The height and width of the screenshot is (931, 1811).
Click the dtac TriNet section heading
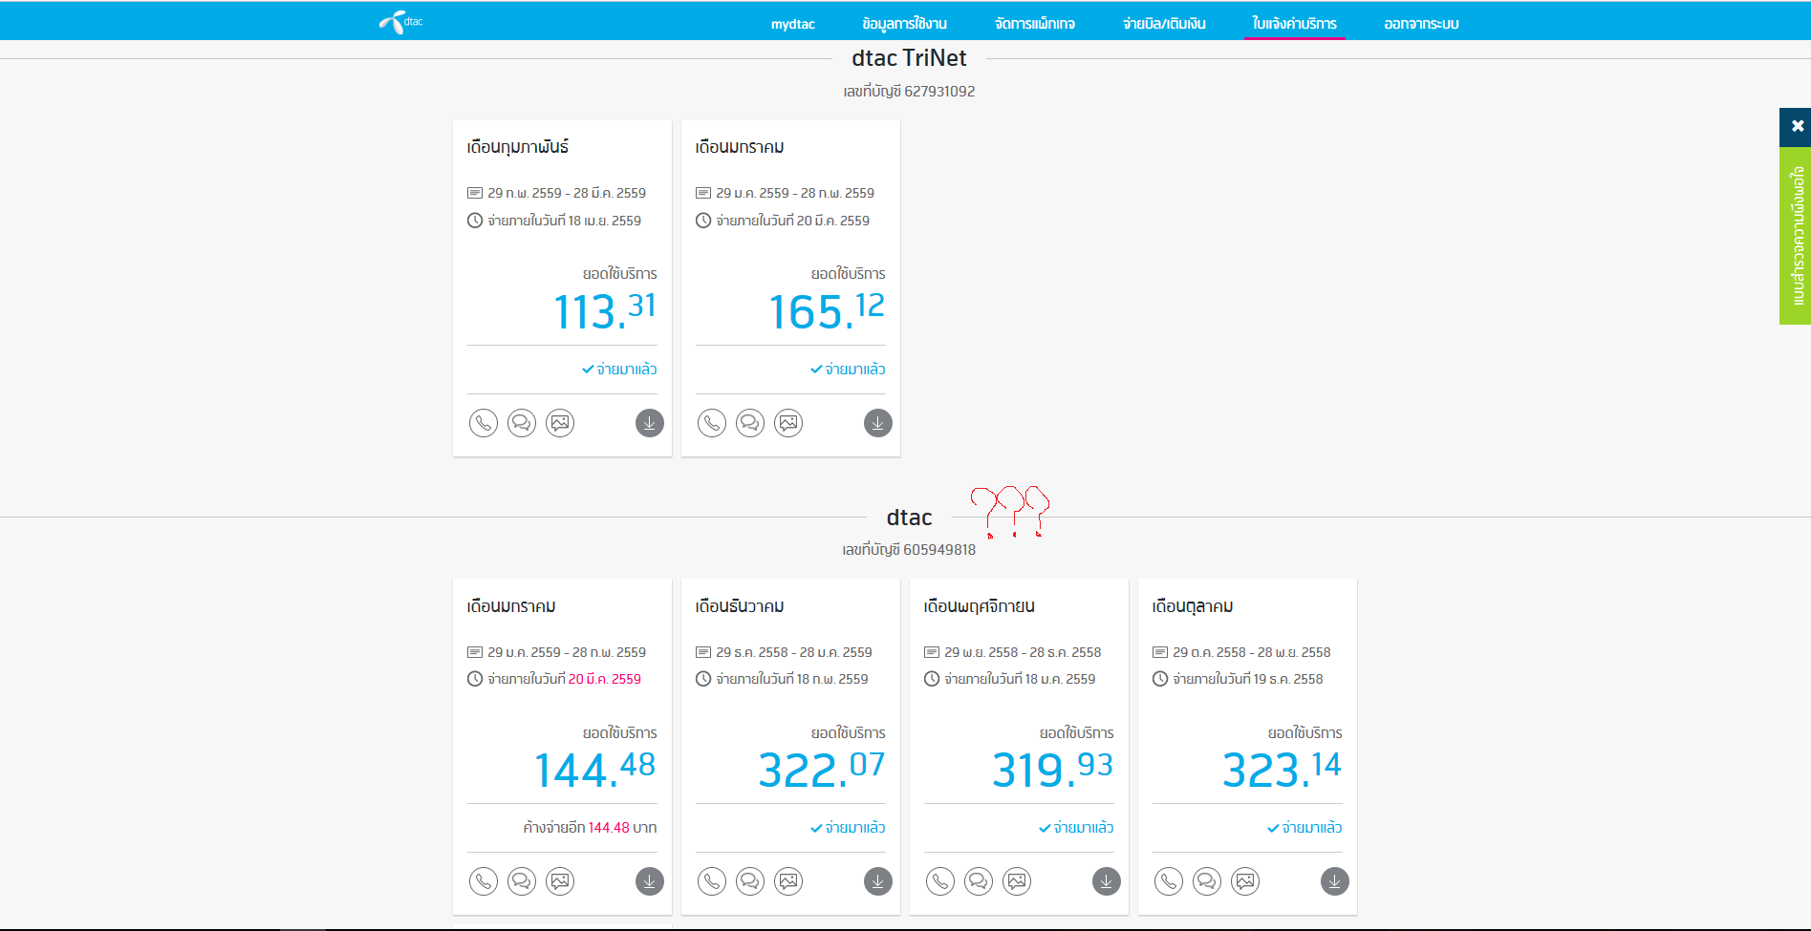click(909, 58)
